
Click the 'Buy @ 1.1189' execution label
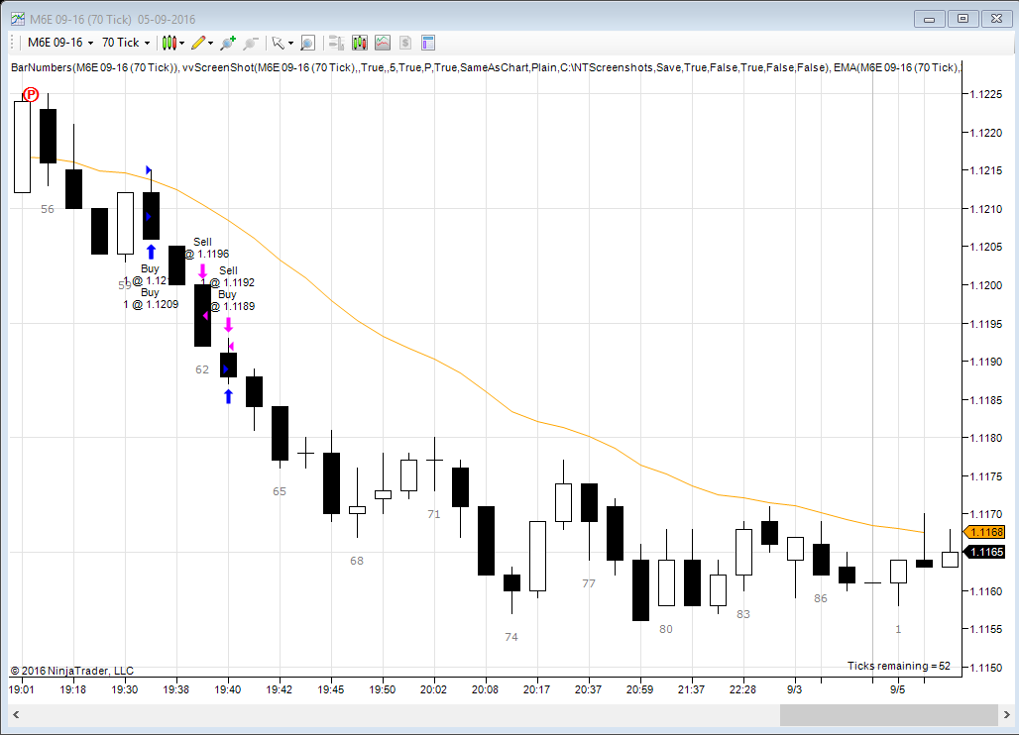coord(232,300)
